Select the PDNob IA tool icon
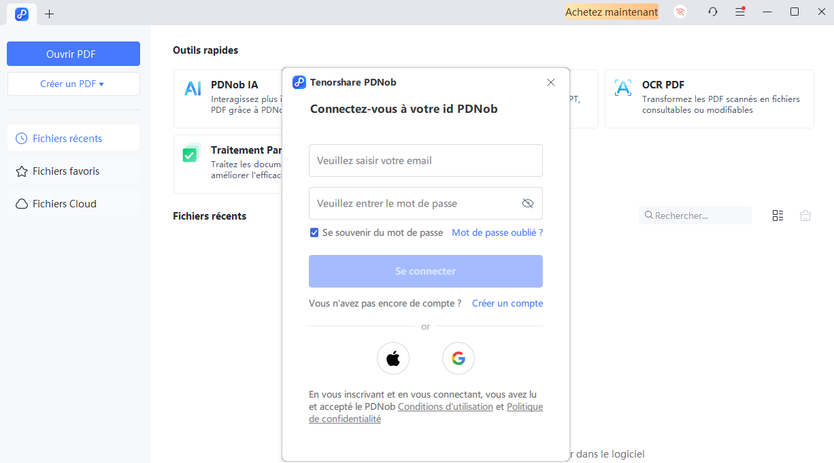The width and height of the screenshot is (834, 463). [193, 88]
